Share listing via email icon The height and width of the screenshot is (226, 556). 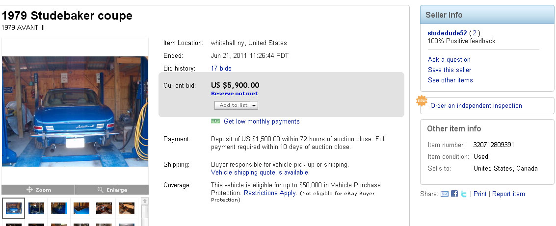tap(445, 194)
